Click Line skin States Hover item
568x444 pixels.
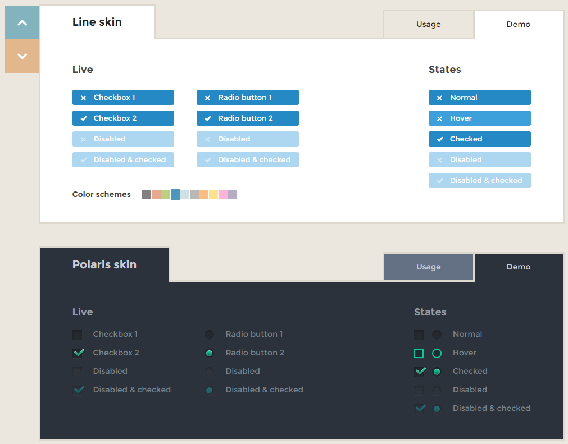click(x=480, y=118)
